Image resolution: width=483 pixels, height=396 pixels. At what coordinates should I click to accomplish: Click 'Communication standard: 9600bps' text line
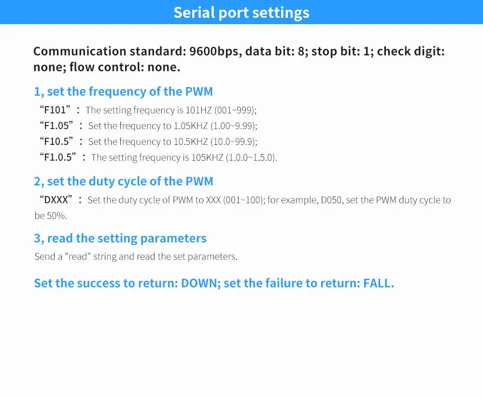point(138,51)
